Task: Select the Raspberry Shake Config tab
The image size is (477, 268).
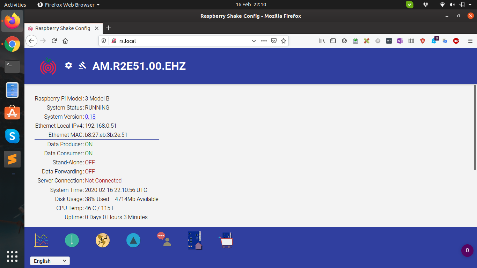Action: [63, 28]
